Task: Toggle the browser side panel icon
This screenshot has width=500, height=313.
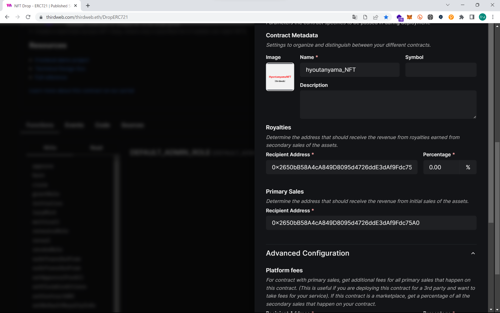Action: coord(472,17)
